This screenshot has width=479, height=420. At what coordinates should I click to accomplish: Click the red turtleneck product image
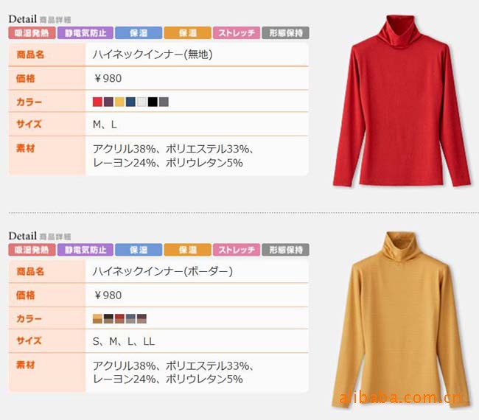click(401, 101)
